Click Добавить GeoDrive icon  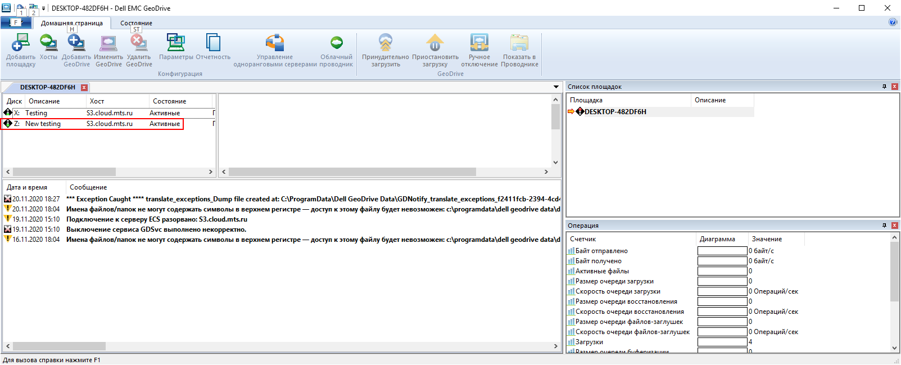[76, 43]
